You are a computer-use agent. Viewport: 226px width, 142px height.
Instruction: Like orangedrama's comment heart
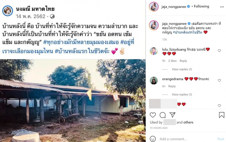pyautogui.click(x=219, y=80)
